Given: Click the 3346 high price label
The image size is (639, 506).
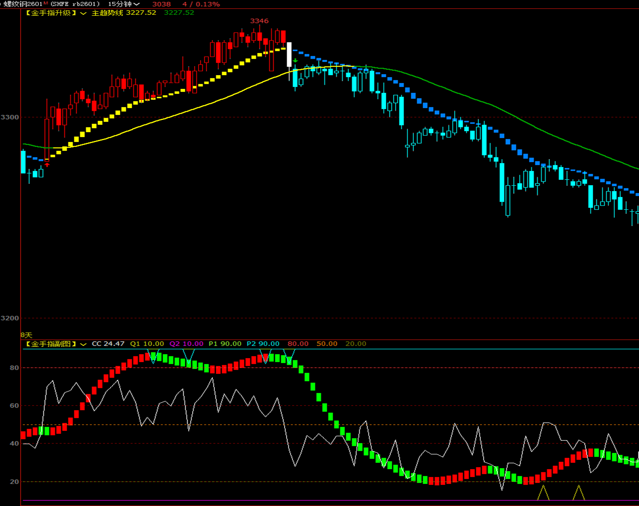Looking at the screenshot, I should coord(259,21).
